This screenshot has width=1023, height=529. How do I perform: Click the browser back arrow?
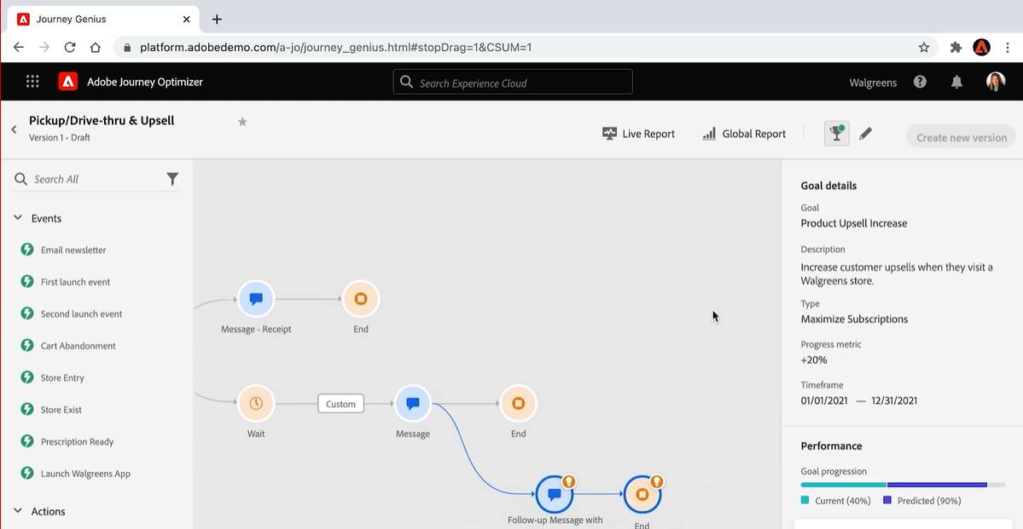point(18,47)
